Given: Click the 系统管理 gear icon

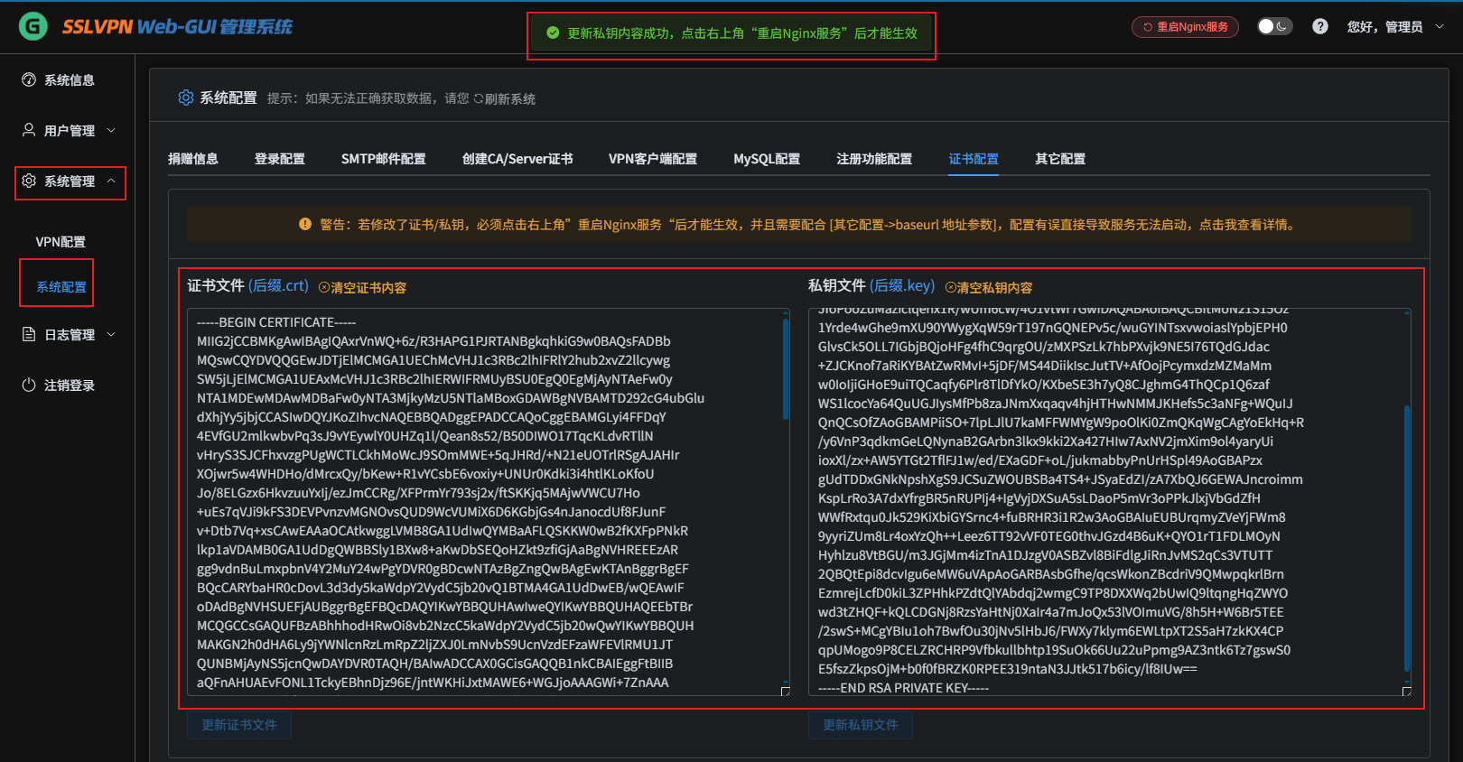Looking at the screenshot, I should (29, 181).
